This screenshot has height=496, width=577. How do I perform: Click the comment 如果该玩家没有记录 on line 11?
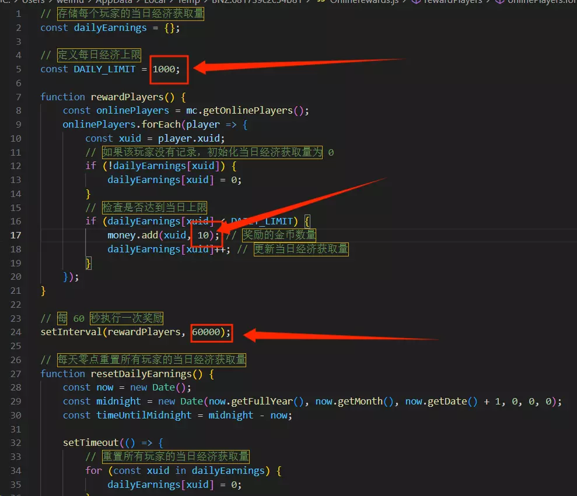point(149,152)
